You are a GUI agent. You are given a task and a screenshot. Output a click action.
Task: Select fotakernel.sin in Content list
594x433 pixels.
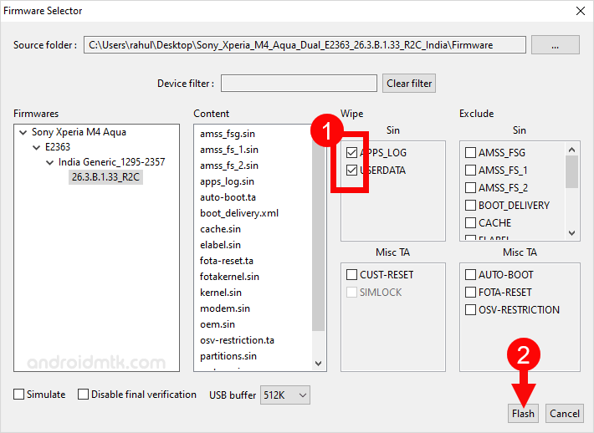[x=229, y=277]
